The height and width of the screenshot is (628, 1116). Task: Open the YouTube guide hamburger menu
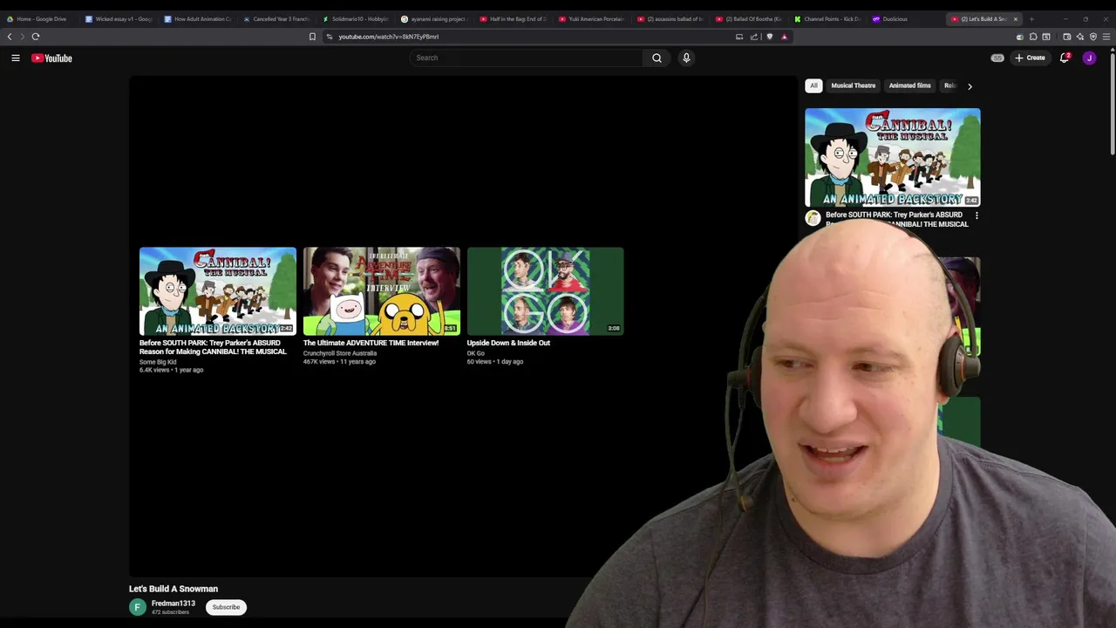point(16,58)
